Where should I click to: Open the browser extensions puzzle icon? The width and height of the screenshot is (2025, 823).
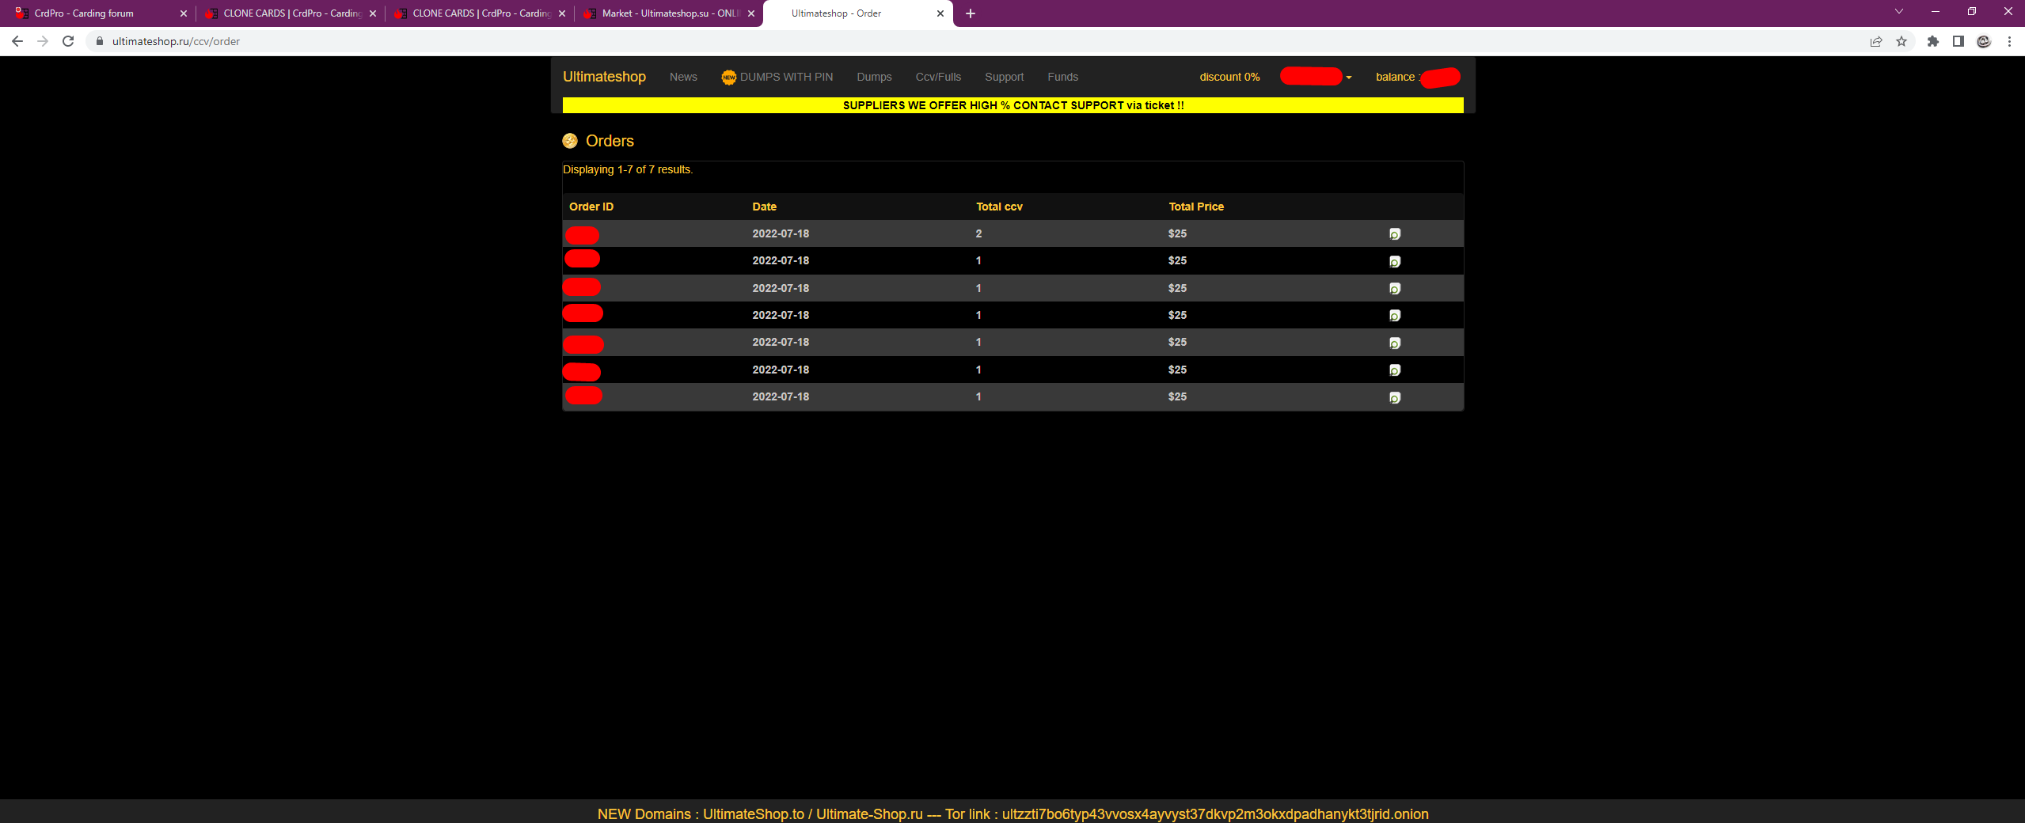[1932, 41]
